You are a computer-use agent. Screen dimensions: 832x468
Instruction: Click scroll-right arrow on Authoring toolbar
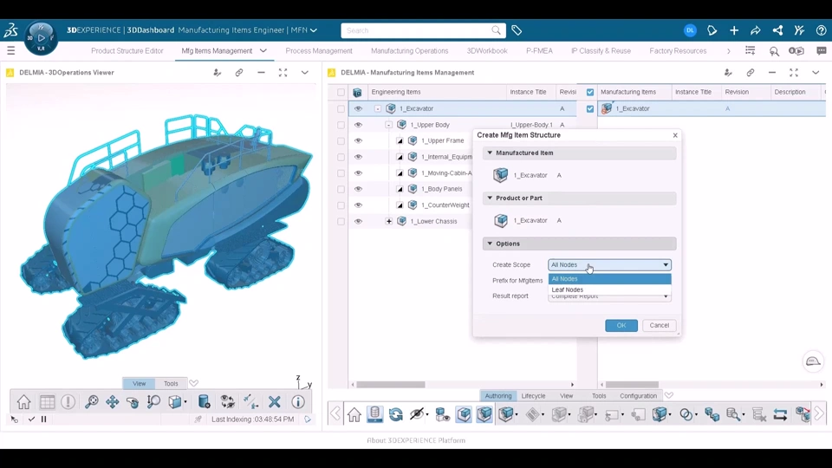coord(819,414)
